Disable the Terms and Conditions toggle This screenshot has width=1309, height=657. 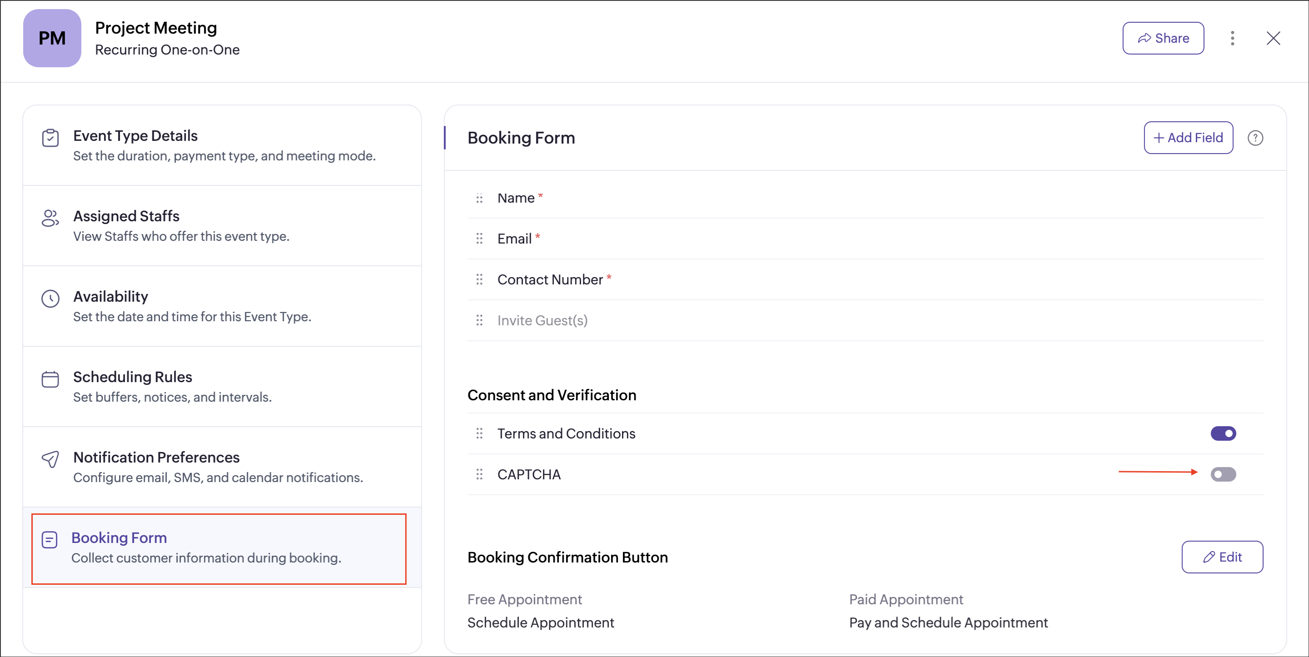coord(1223,433)
